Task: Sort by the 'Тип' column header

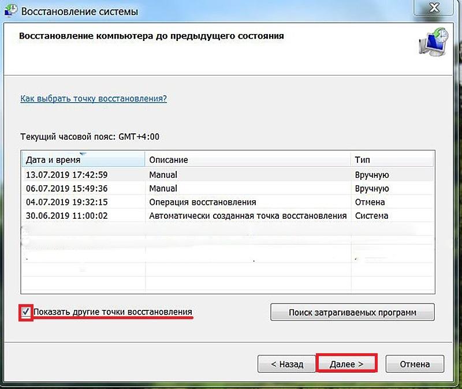Action: point(392,160)
